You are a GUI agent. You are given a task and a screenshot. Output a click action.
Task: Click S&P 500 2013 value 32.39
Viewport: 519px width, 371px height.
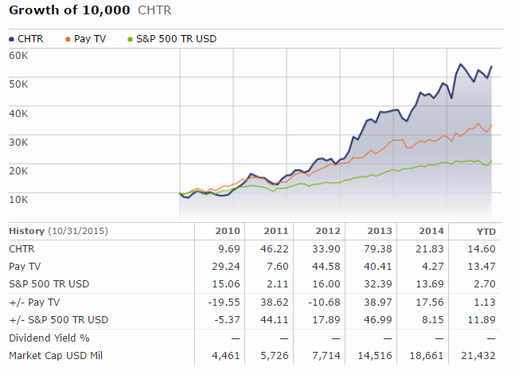[x=378, y=284]
